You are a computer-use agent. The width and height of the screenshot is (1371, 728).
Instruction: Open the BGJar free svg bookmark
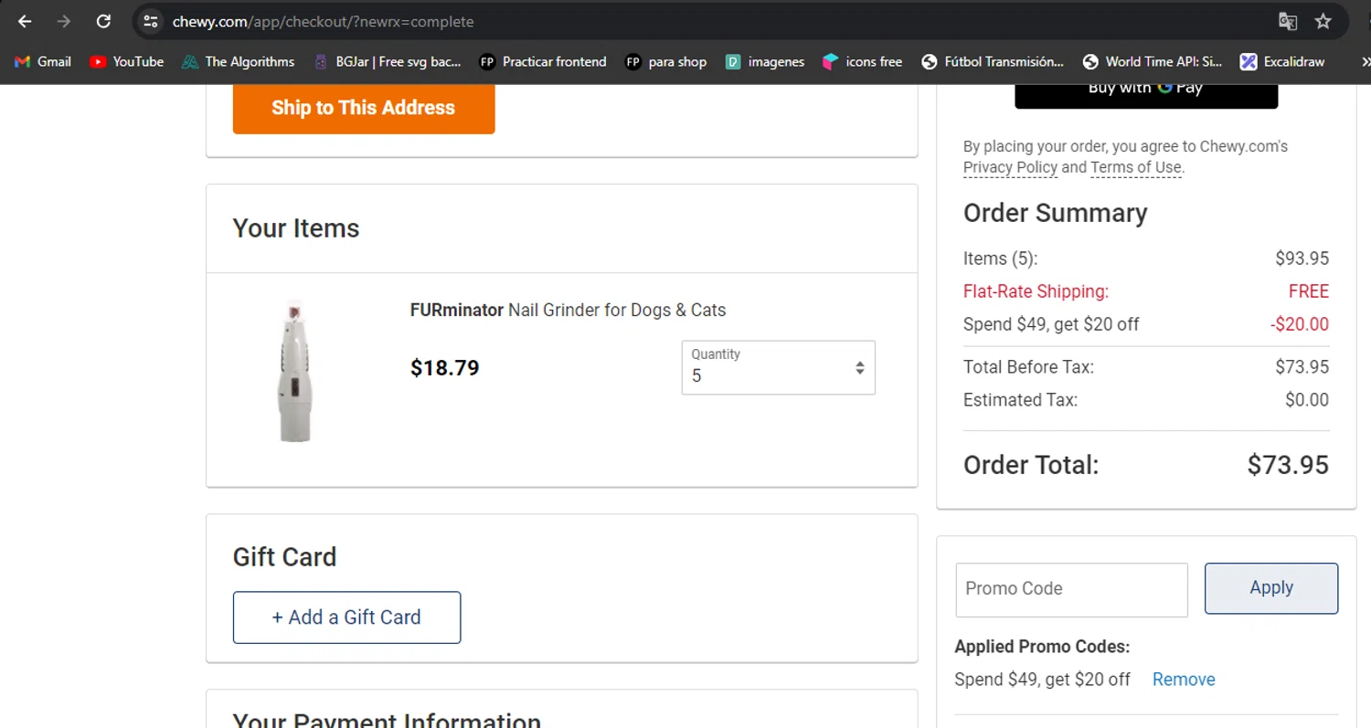(x=388, y=61)
